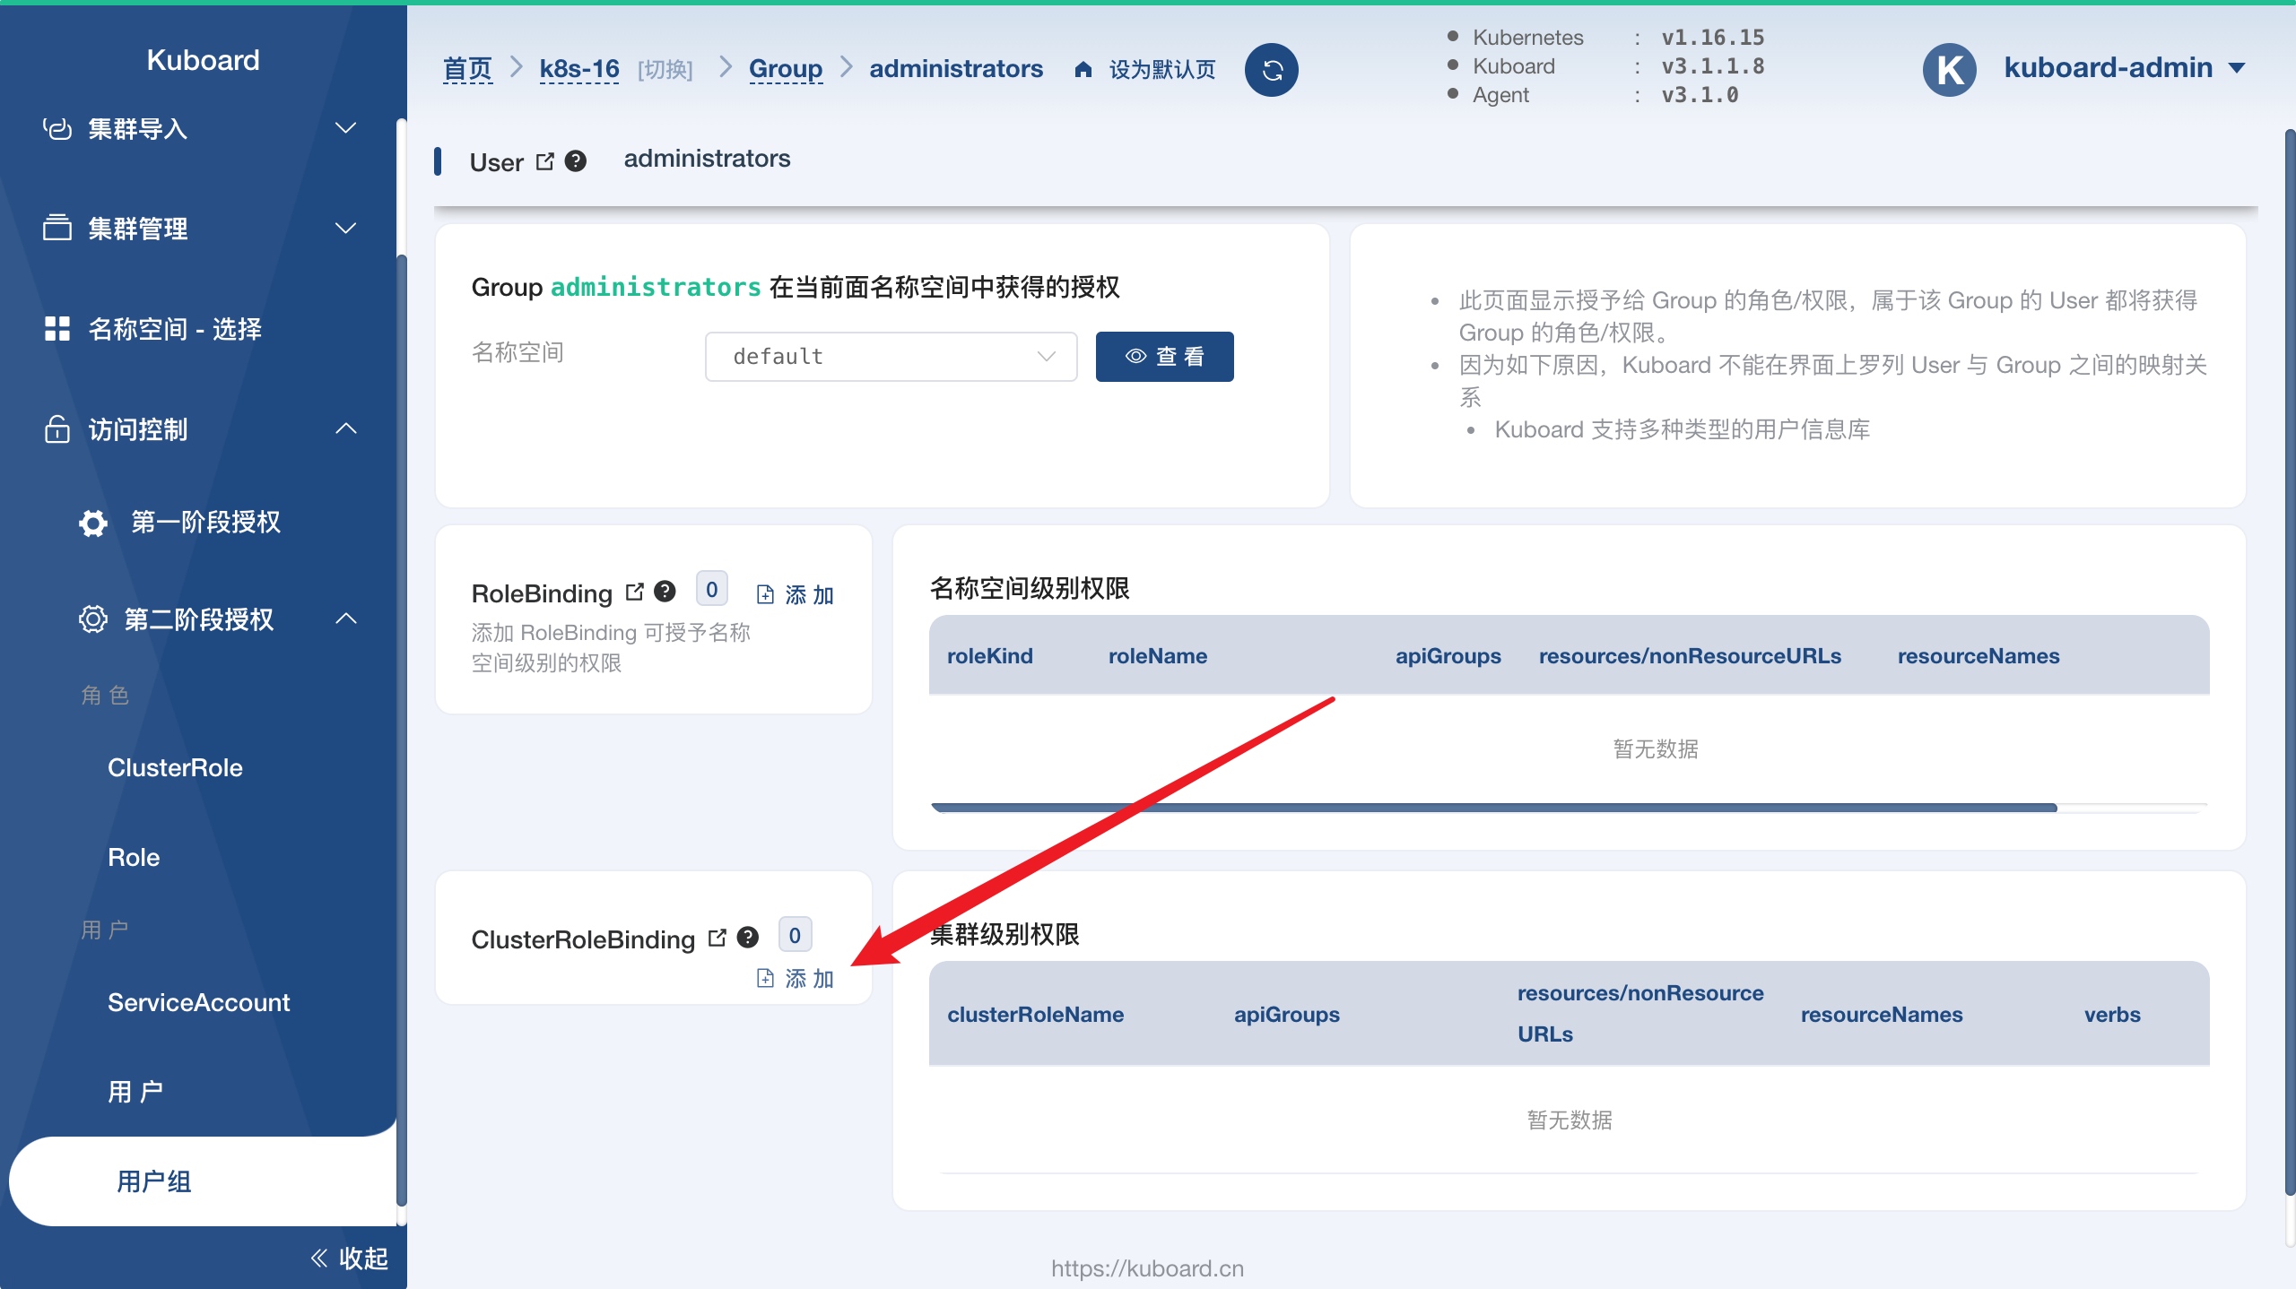Open 名称空间 - 选择 menu item
The width and height of the screenshot is (2296, 1289).
(x=199, y=328)
